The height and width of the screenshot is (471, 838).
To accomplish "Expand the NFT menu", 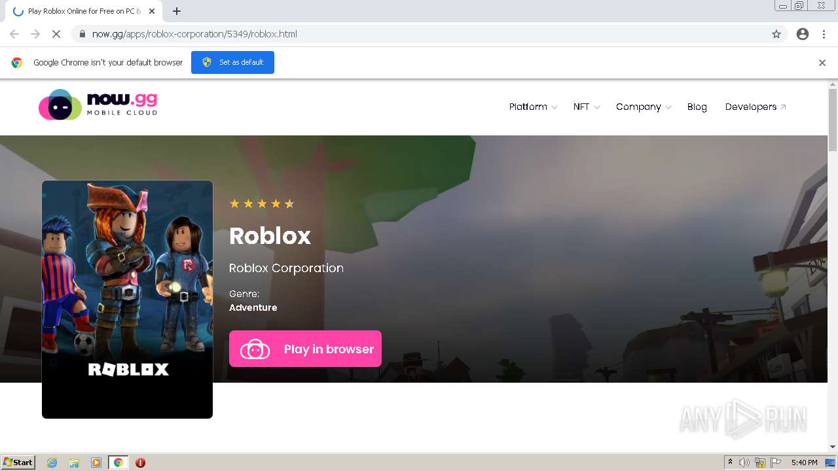I will click(x=586, y=107).
